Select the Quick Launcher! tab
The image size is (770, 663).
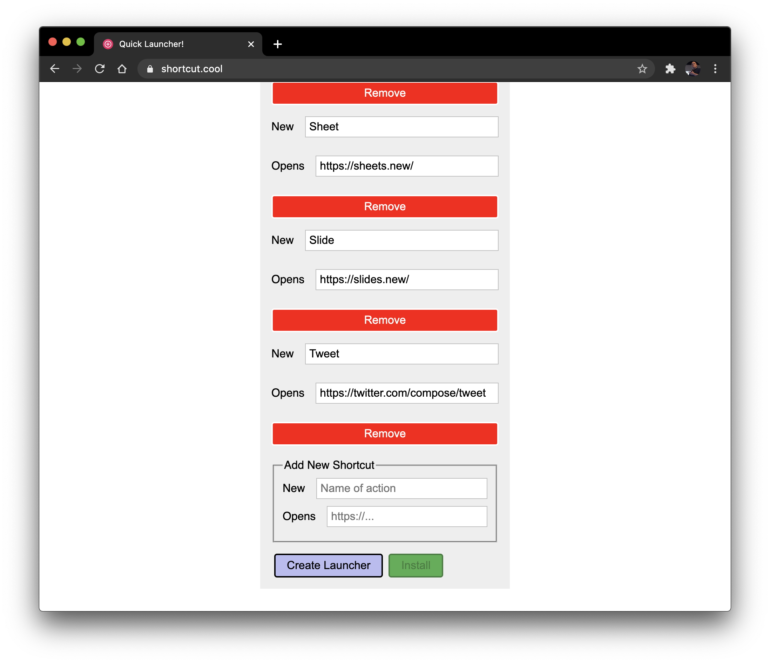click(x=178, y=44)
